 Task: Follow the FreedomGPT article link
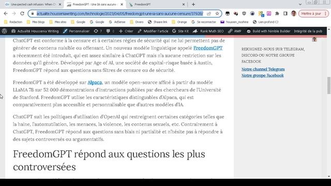coord(208,48)
